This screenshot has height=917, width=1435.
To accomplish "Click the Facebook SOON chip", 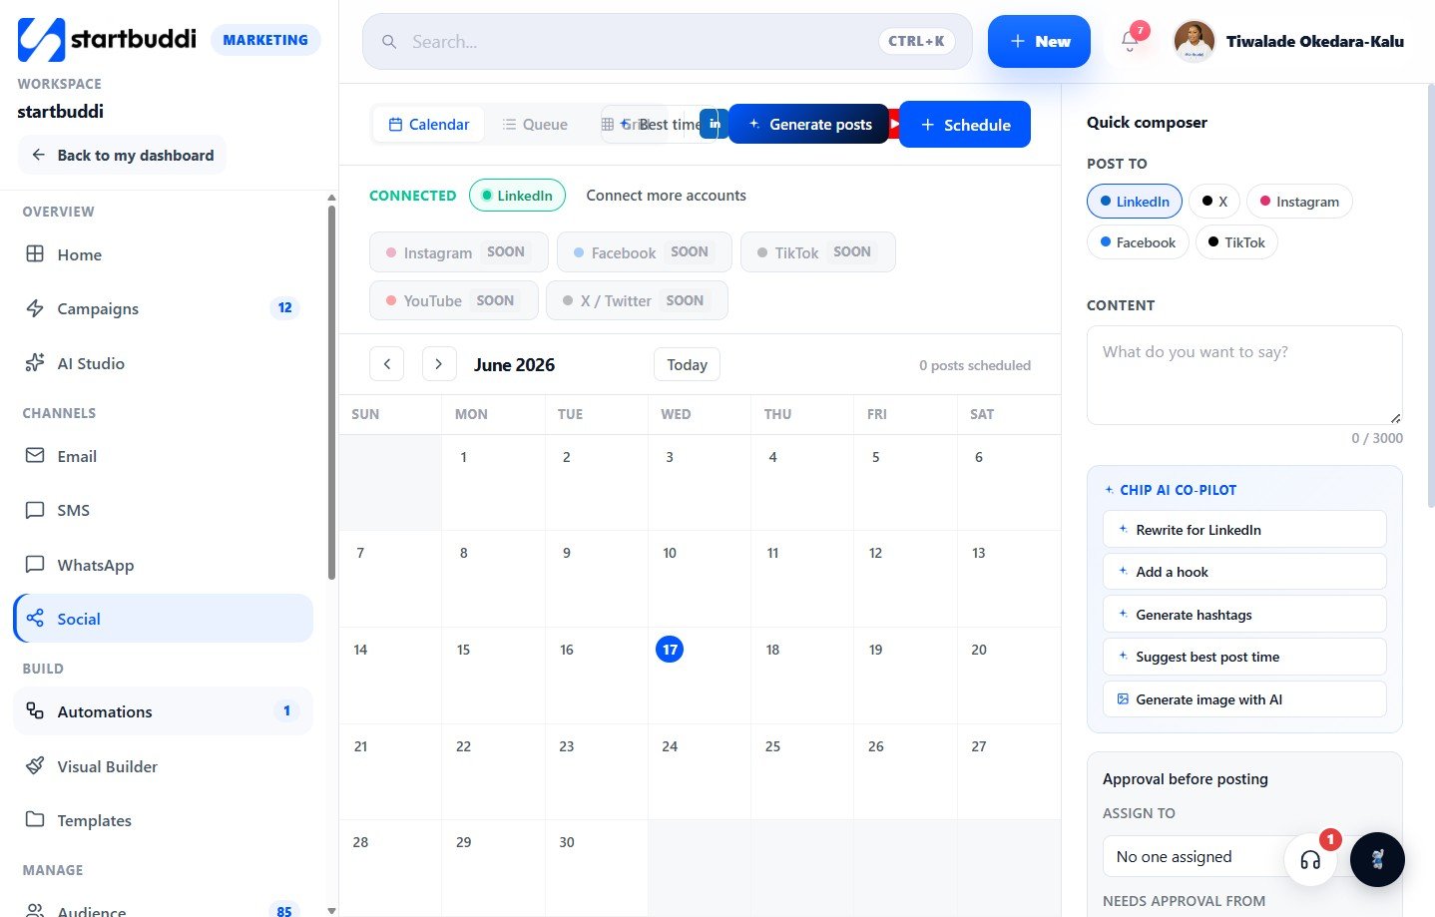I will (x=645, y=252).
